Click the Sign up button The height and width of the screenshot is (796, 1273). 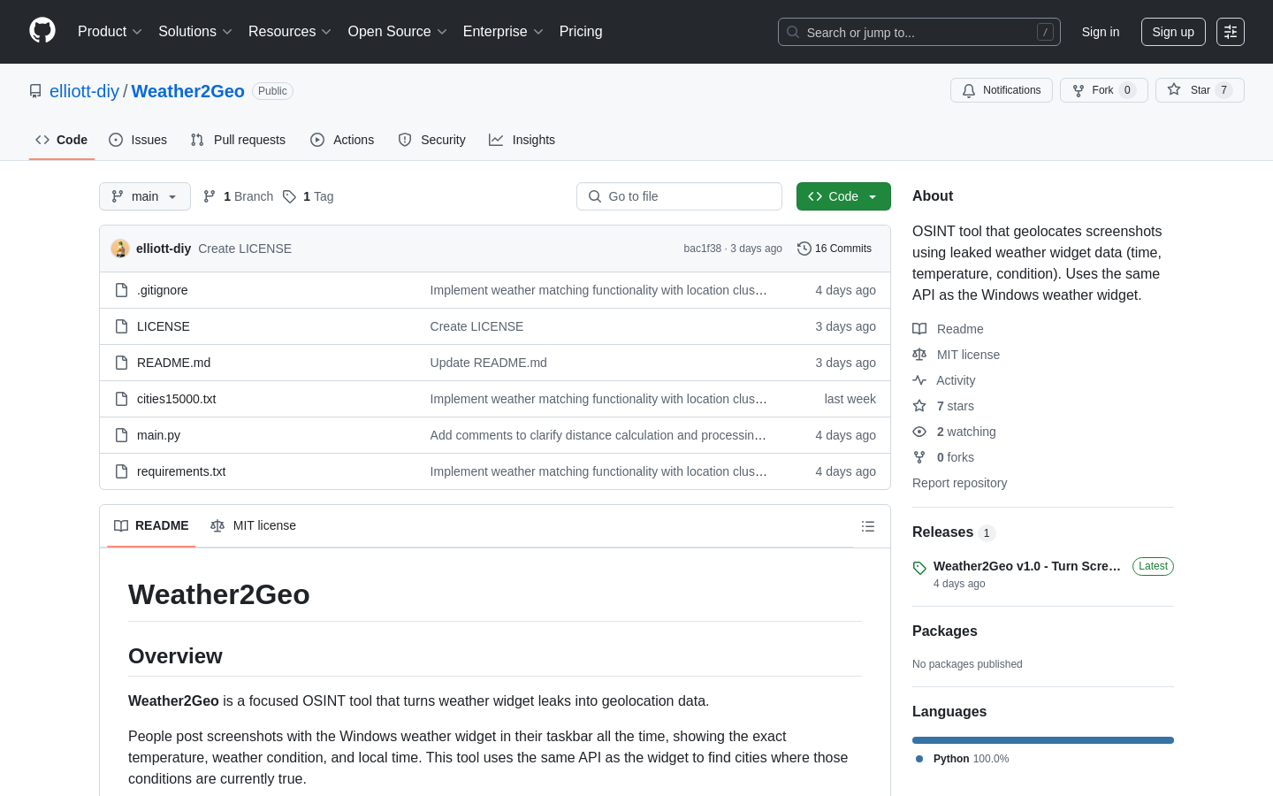(1173, 32)
